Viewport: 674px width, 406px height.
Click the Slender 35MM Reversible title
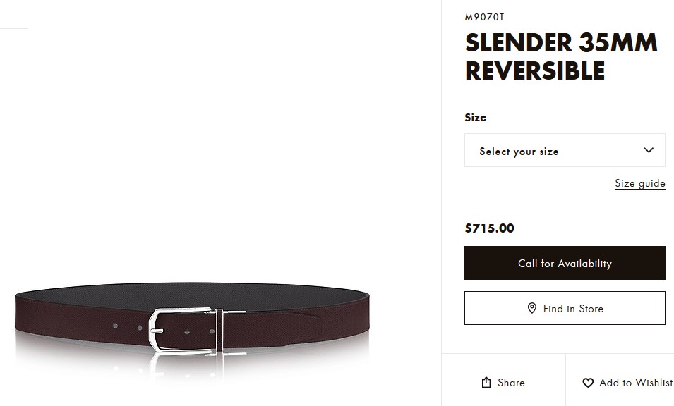[x=561, y=56]
